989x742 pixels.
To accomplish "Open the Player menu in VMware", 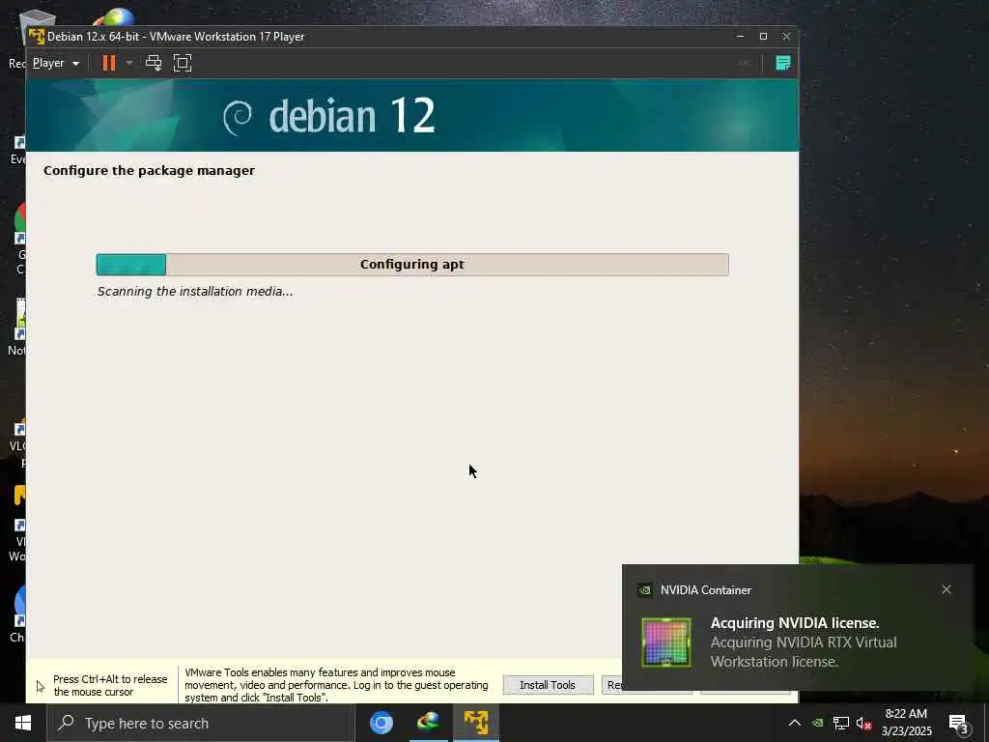I will click(55, 63).
